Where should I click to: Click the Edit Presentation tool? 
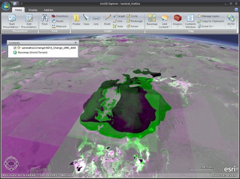[29, 21]
